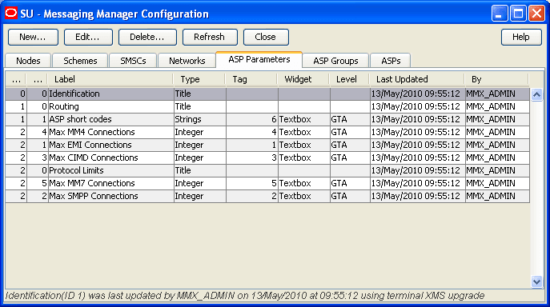Viewport: 550px width, 307px height.
Task: Open the ASPs tab
Action: (391, 61)
